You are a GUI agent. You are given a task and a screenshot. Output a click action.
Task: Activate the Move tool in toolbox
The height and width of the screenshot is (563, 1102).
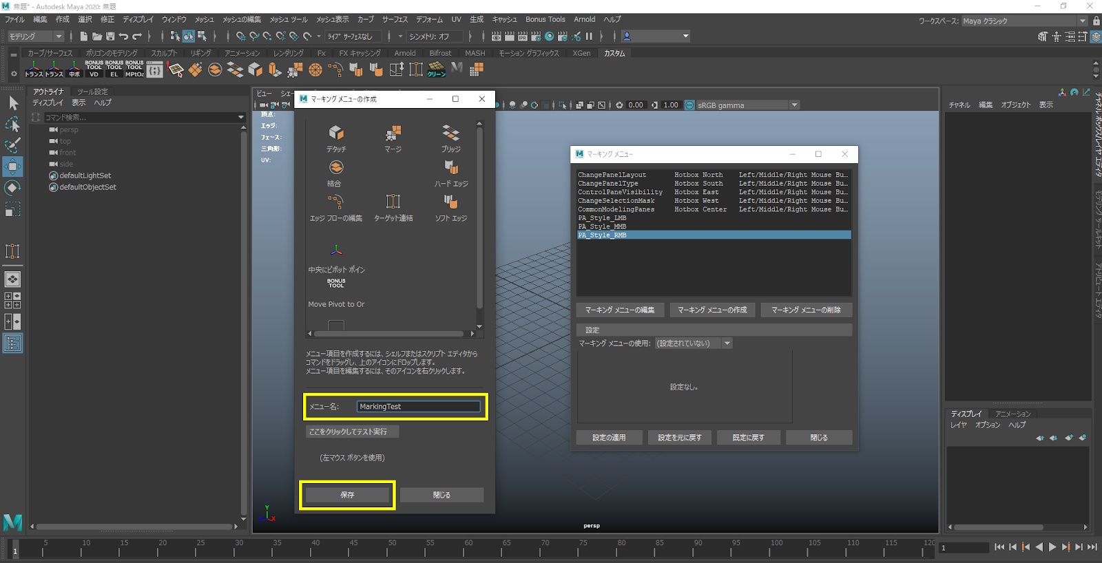click(13, 167)
